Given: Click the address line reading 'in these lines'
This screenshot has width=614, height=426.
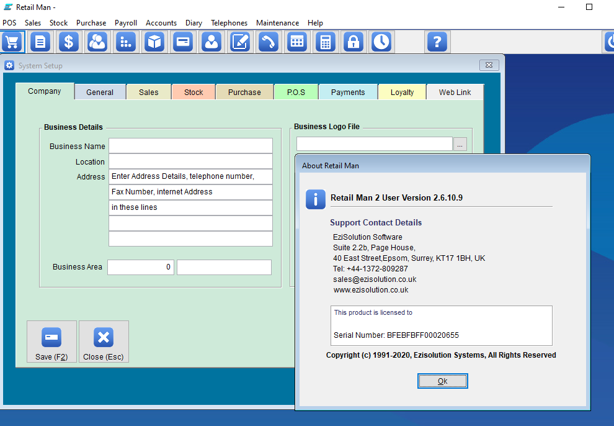Looking at the screenshot, I should (190, 207).
